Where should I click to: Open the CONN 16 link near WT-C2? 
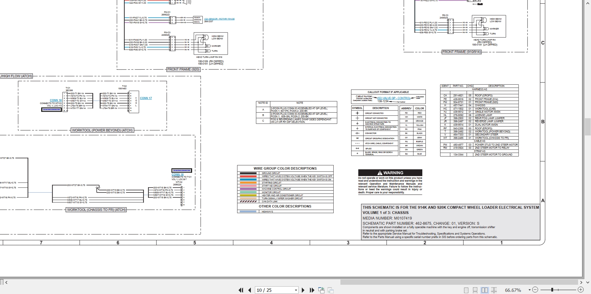pos(178,175)
